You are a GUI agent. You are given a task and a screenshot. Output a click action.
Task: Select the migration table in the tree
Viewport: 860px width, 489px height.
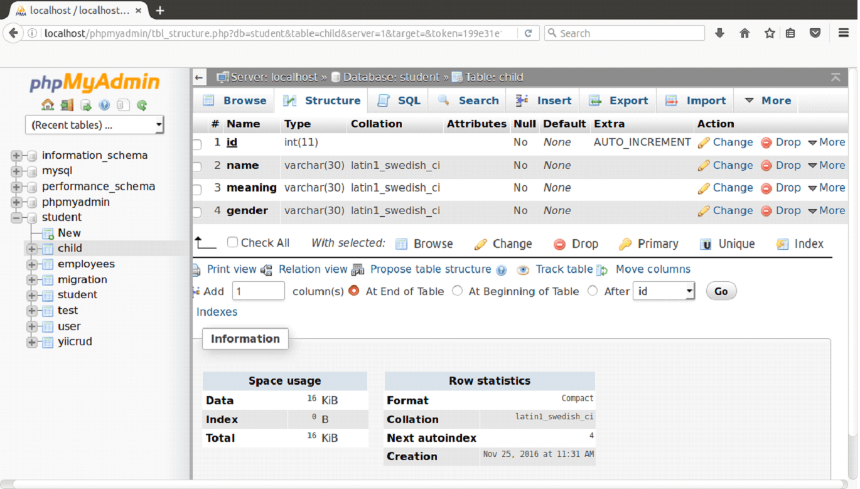point(82,279)
